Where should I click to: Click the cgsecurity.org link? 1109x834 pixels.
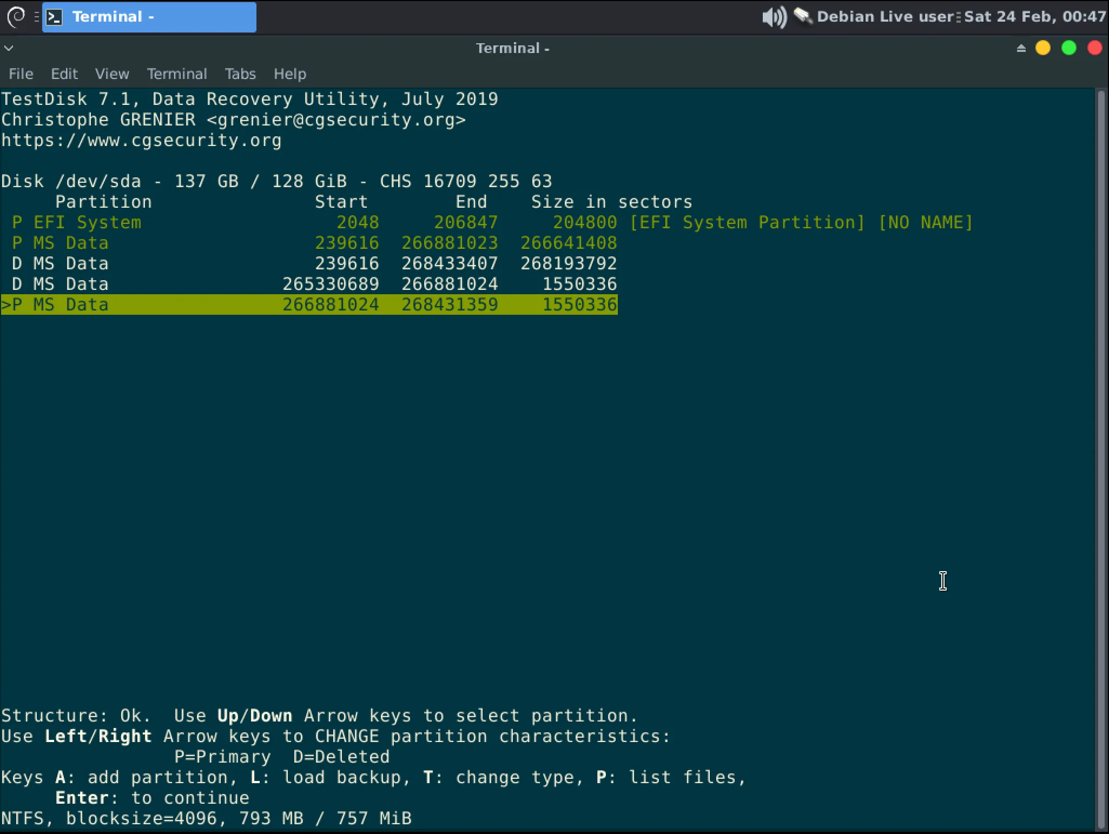[141, 140]
